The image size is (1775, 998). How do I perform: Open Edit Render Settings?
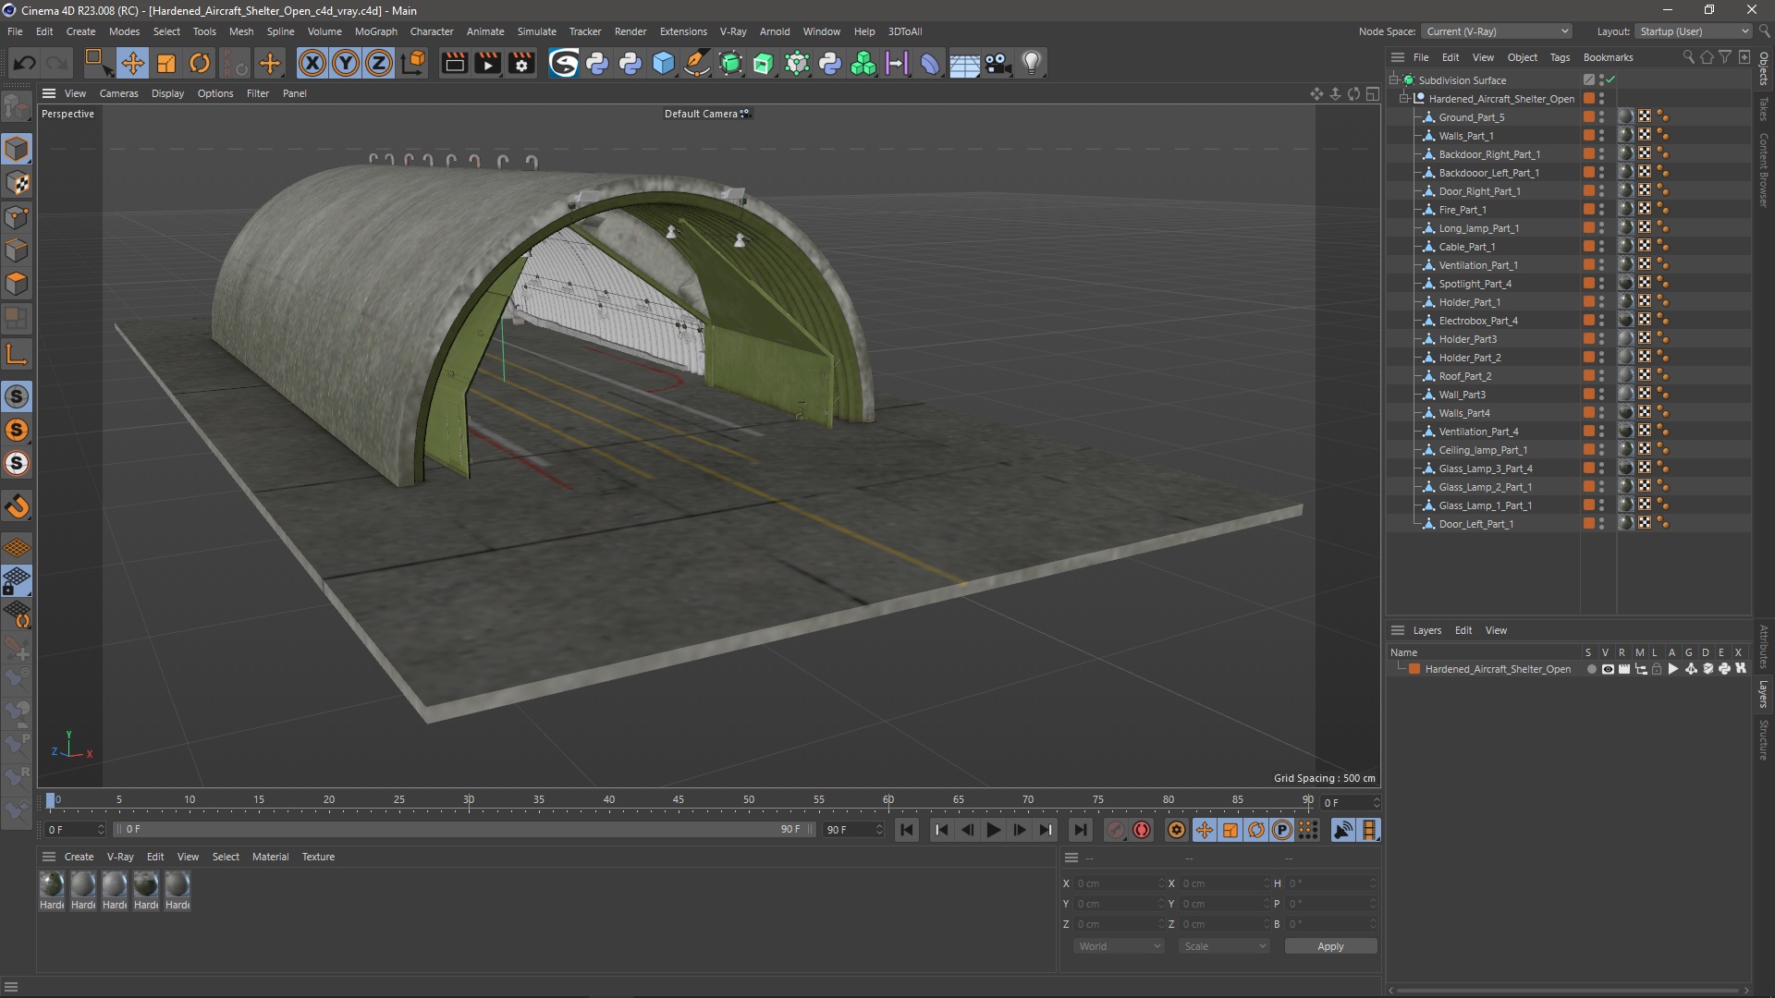(522, 63)
